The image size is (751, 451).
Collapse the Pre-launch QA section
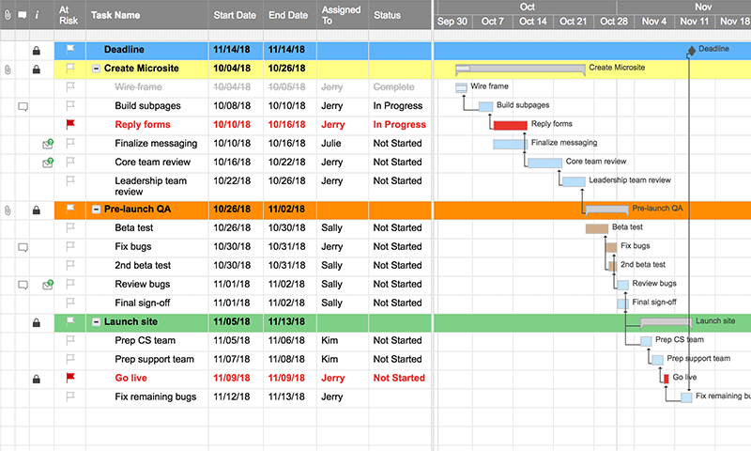96,210
